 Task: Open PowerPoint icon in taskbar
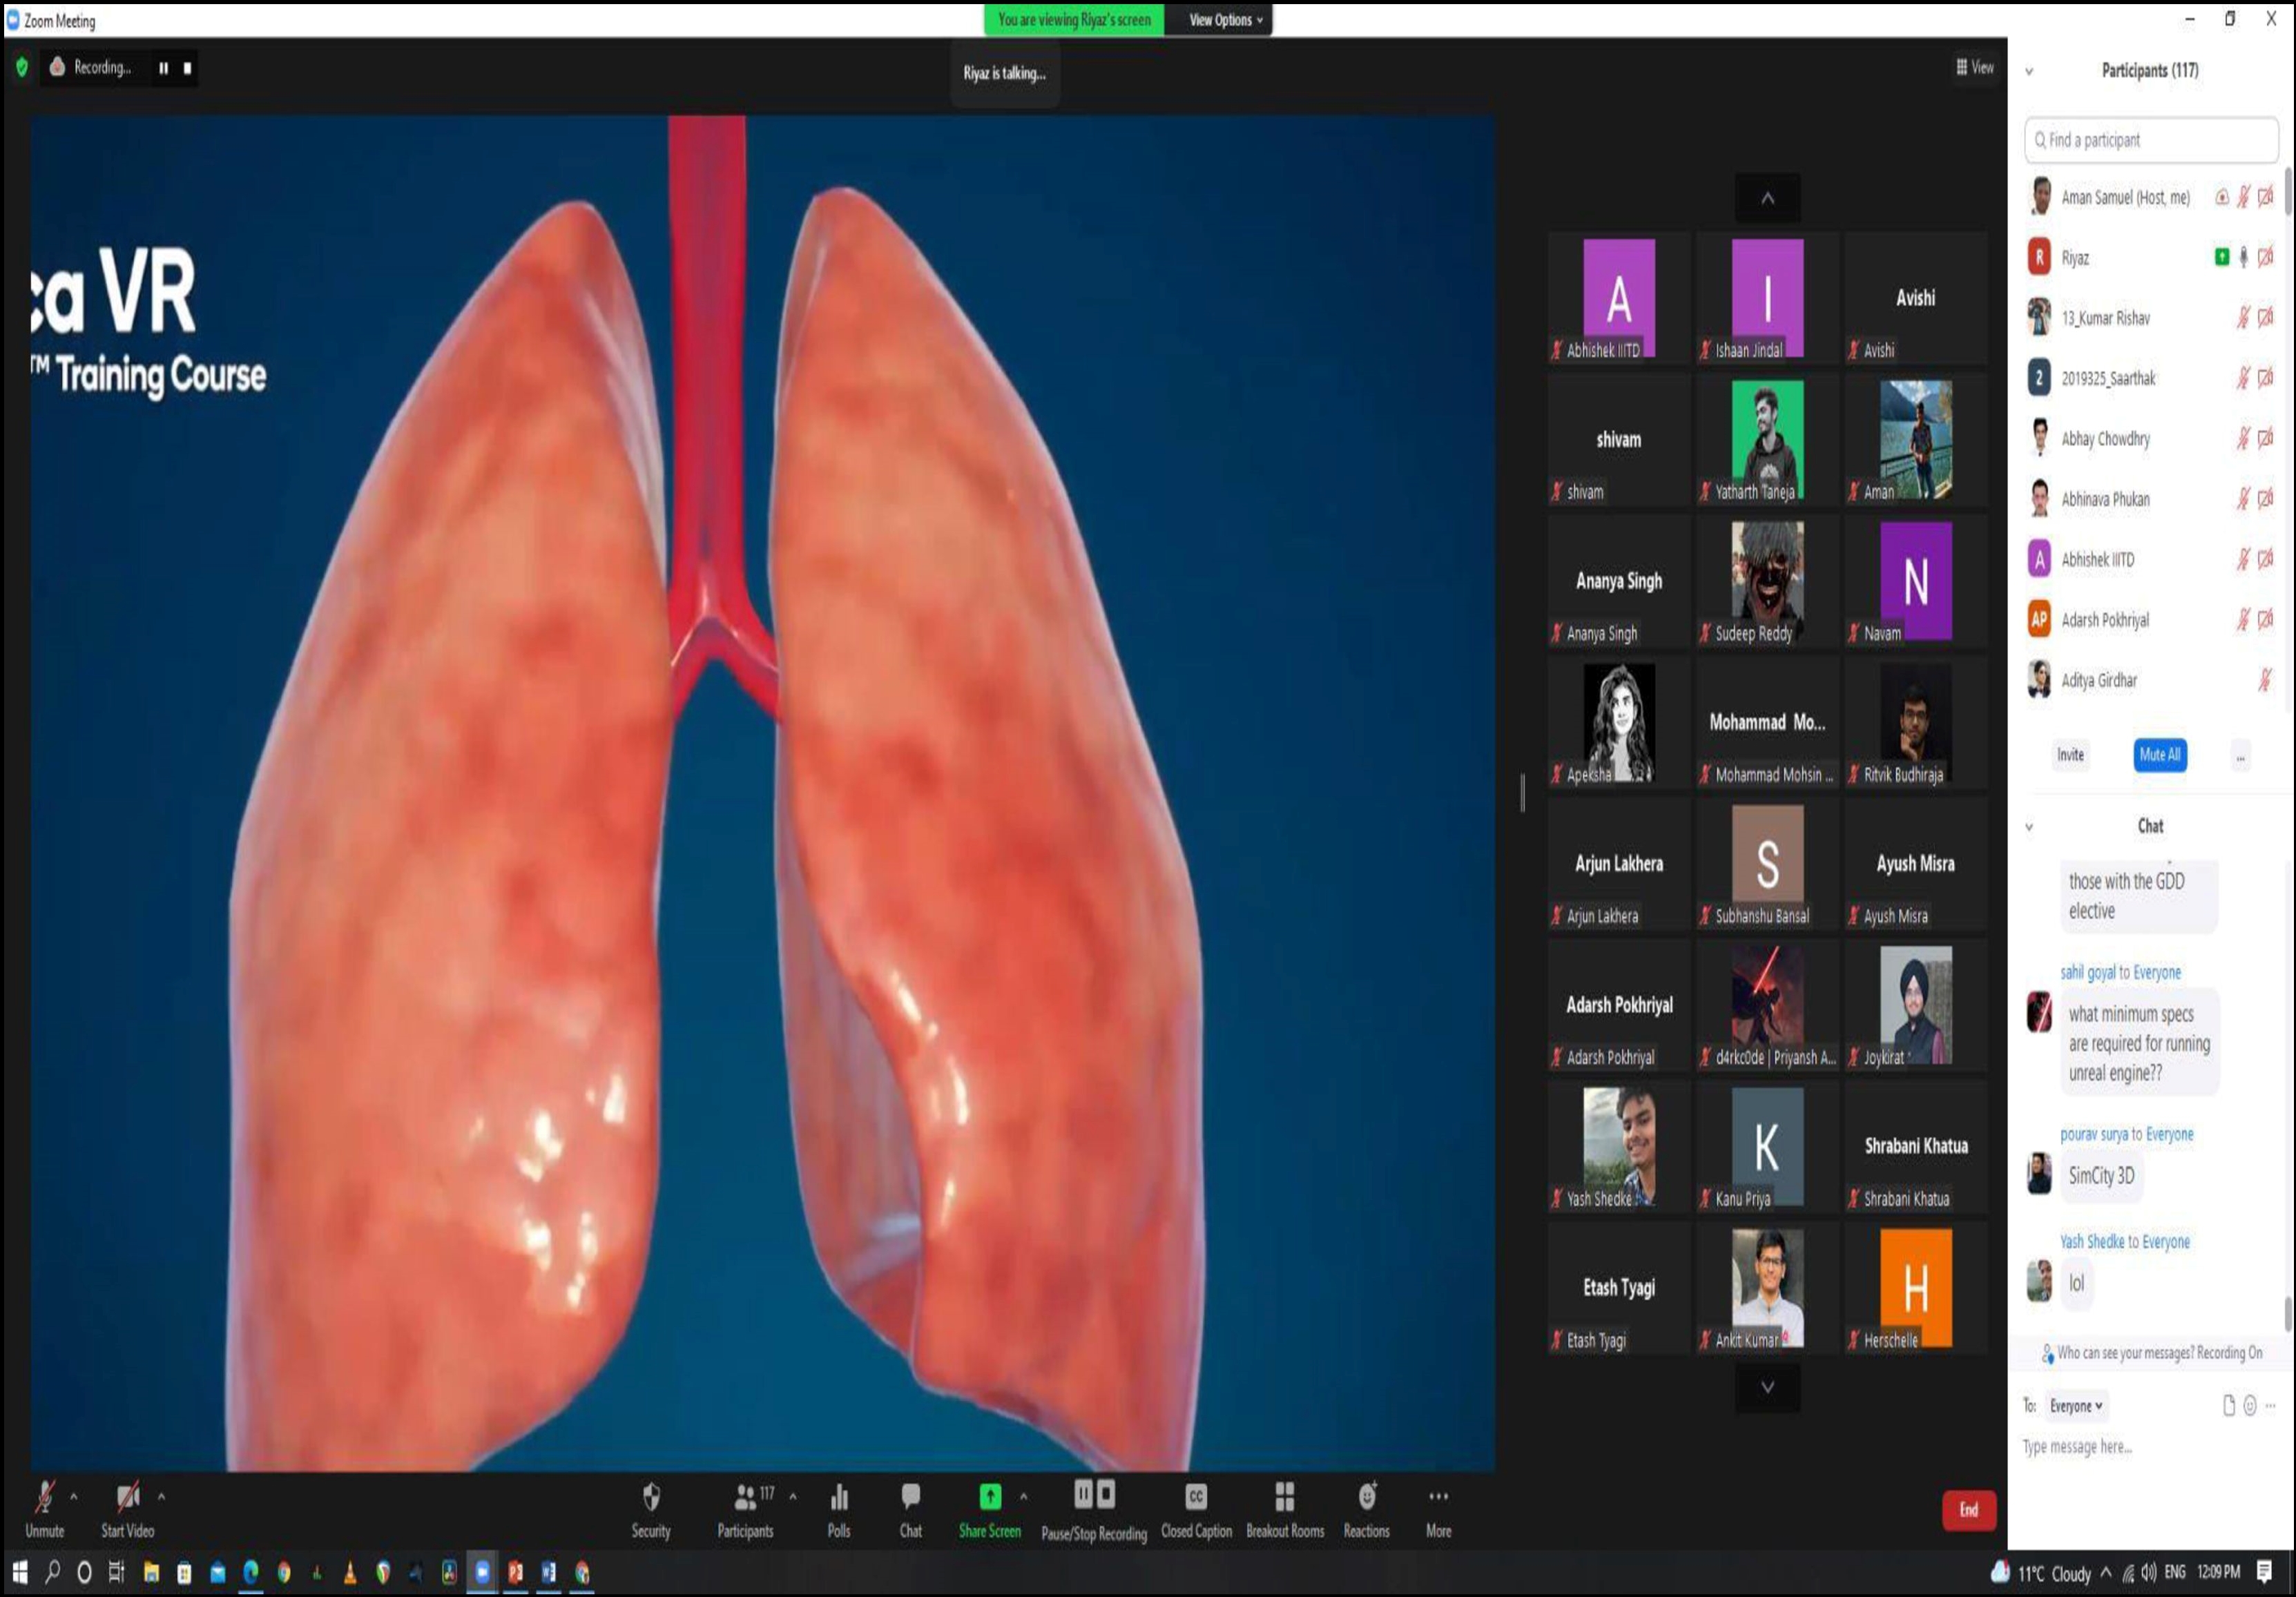click(x=515, y=1573)
